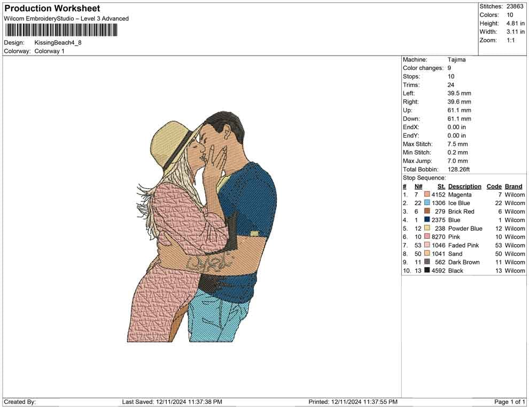The image size is (529, 407).
Task: Click the Total Bobbin value '128.26ft'
Action: pyautogui.click(x=458, y=169)
